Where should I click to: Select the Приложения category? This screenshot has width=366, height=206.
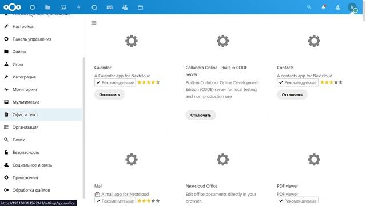(x=41, y=178)
